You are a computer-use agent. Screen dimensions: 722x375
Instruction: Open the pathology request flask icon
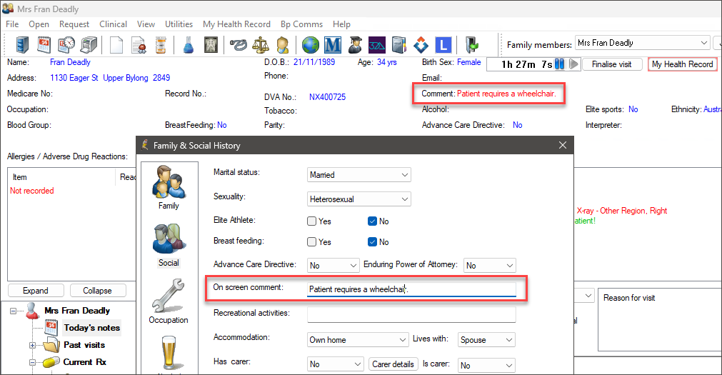coord(189,45)
